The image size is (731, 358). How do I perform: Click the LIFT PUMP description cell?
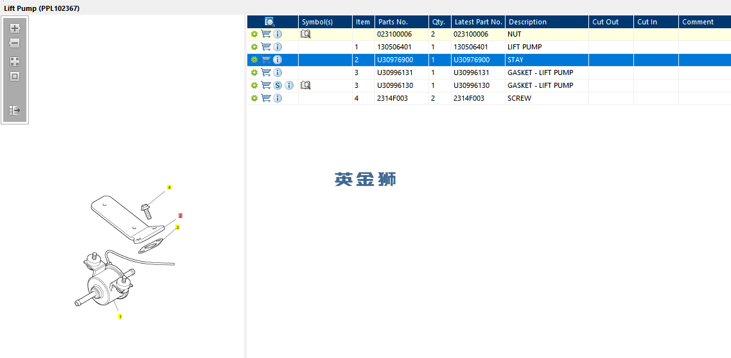[547, 47]
